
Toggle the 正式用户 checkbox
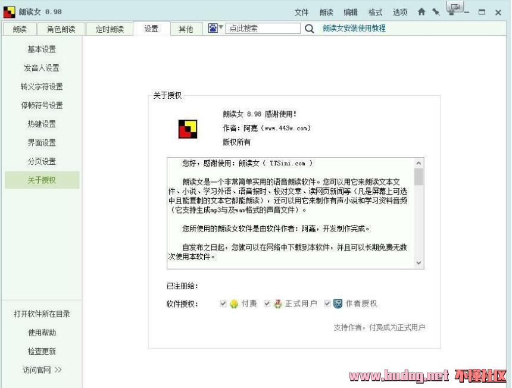pos(267,304)
